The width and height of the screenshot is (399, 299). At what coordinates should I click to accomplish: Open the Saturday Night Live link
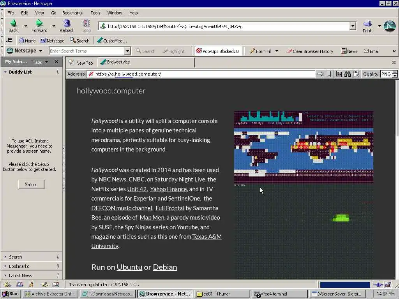click(x=180, y=179)
